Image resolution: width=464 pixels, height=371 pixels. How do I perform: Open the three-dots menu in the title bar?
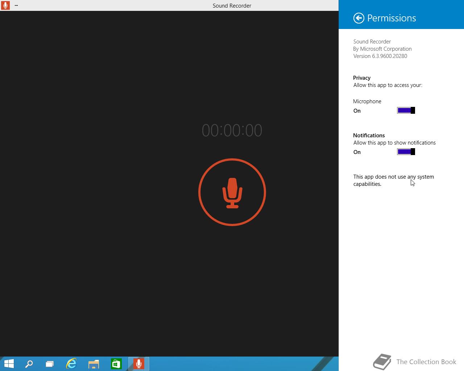coord(16,5)
